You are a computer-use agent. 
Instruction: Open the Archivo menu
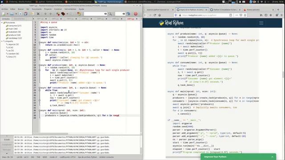4,9
